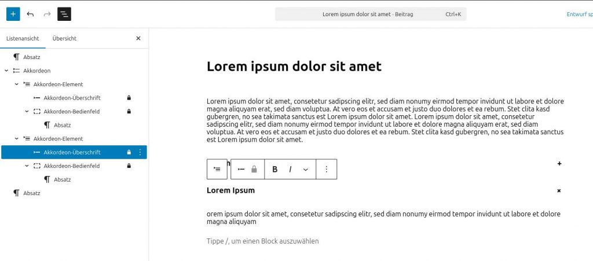Select Absatz inside first Akkordeon-Bedienfeld
This screenshot has width=593, height=261.
(74, 125)
